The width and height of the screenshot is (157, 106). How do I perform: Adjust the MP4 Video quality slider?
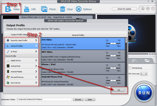pos(113,56)
